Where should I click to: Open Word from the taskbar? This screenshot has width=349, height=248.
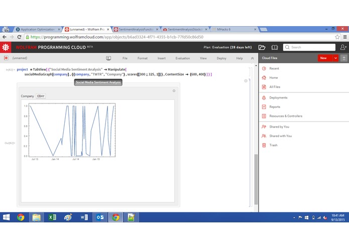(84, 217)
